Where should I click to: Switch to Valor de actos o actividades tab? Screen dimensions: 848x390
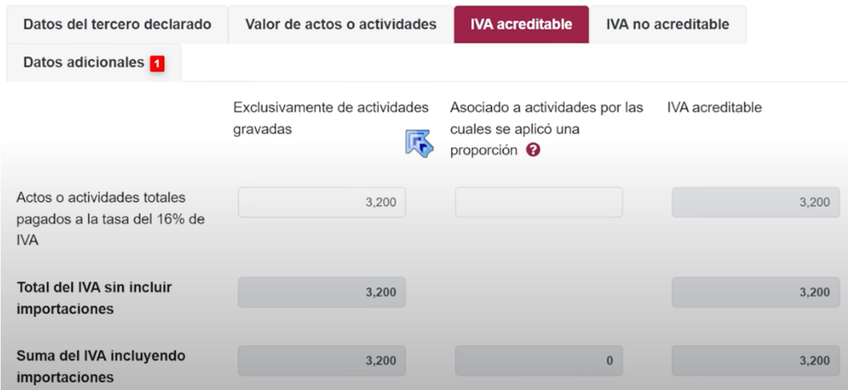pyautogui.click(x=340, y=24)
